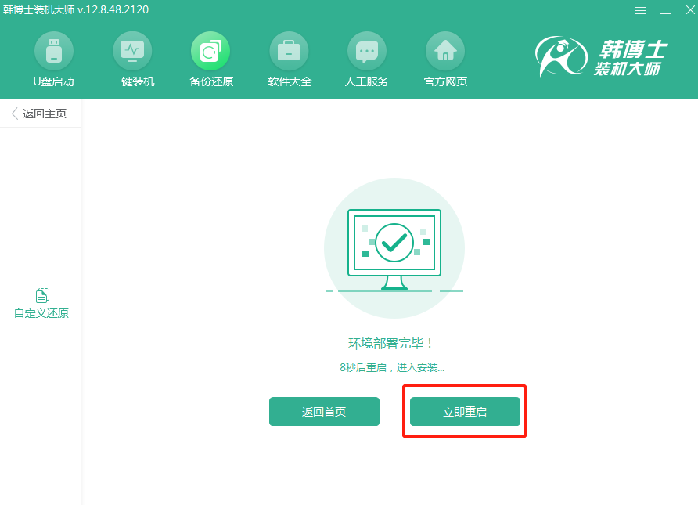
Task: Select the U盘启动 boot tool icon
Action: tap(54, 59)
